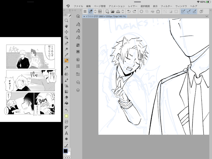Collapse the left tool palette double arrow

pos(64,10)
